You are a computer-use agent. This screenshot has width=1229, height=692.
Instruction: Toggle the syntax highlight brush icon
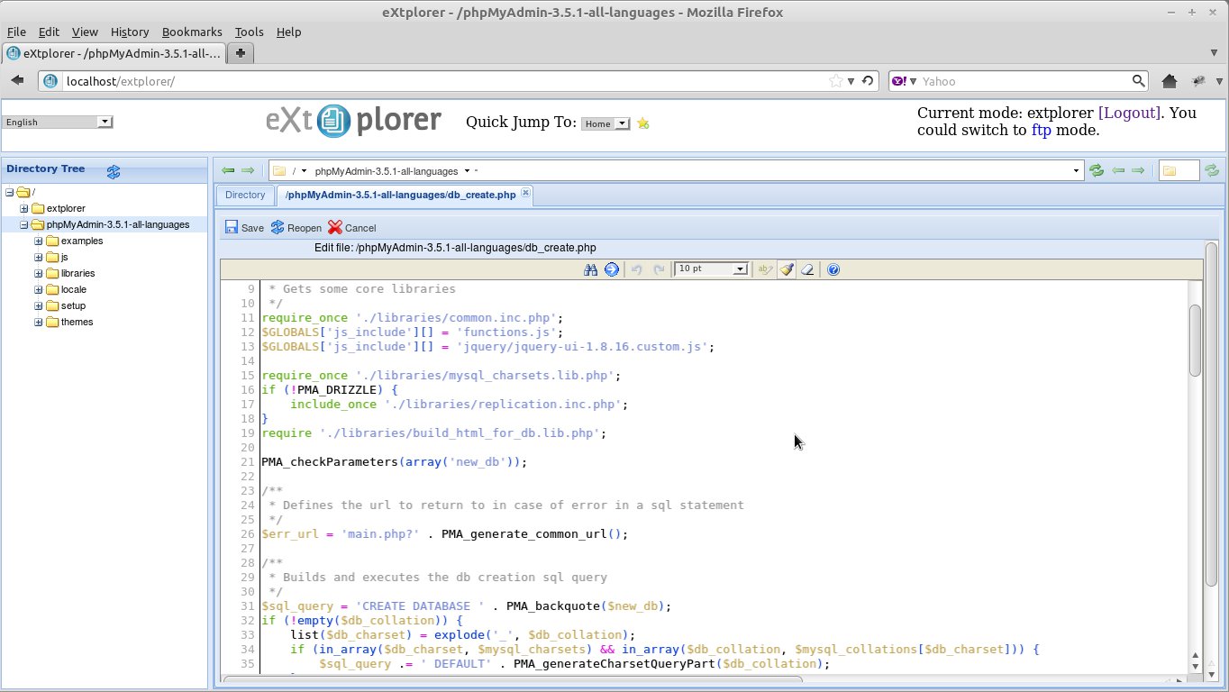[787, 269]
